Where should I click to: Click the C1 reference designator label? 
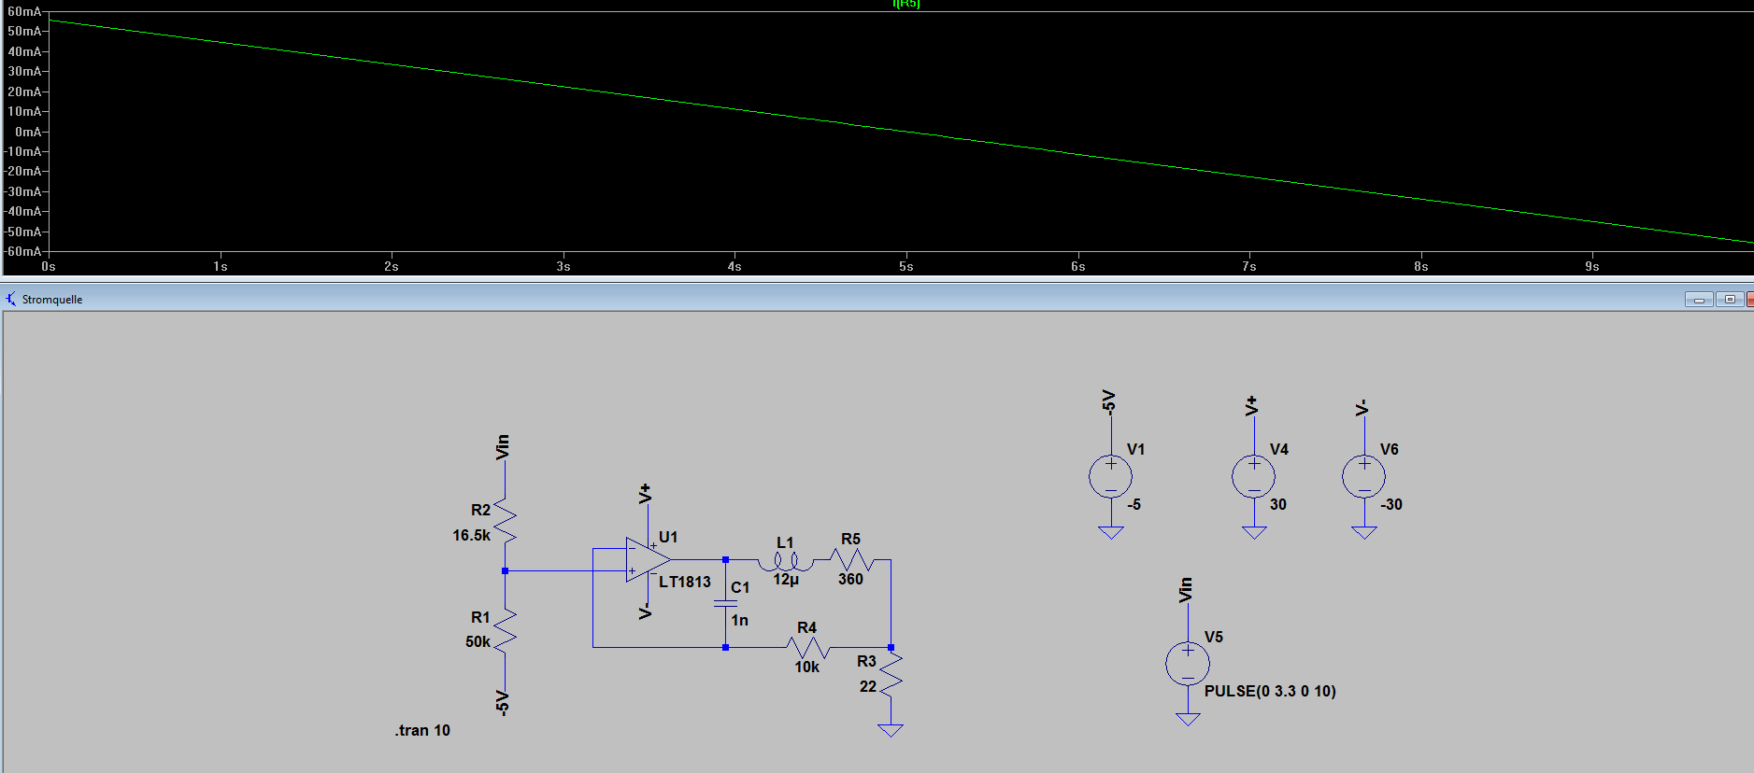(x=740, y=587)
